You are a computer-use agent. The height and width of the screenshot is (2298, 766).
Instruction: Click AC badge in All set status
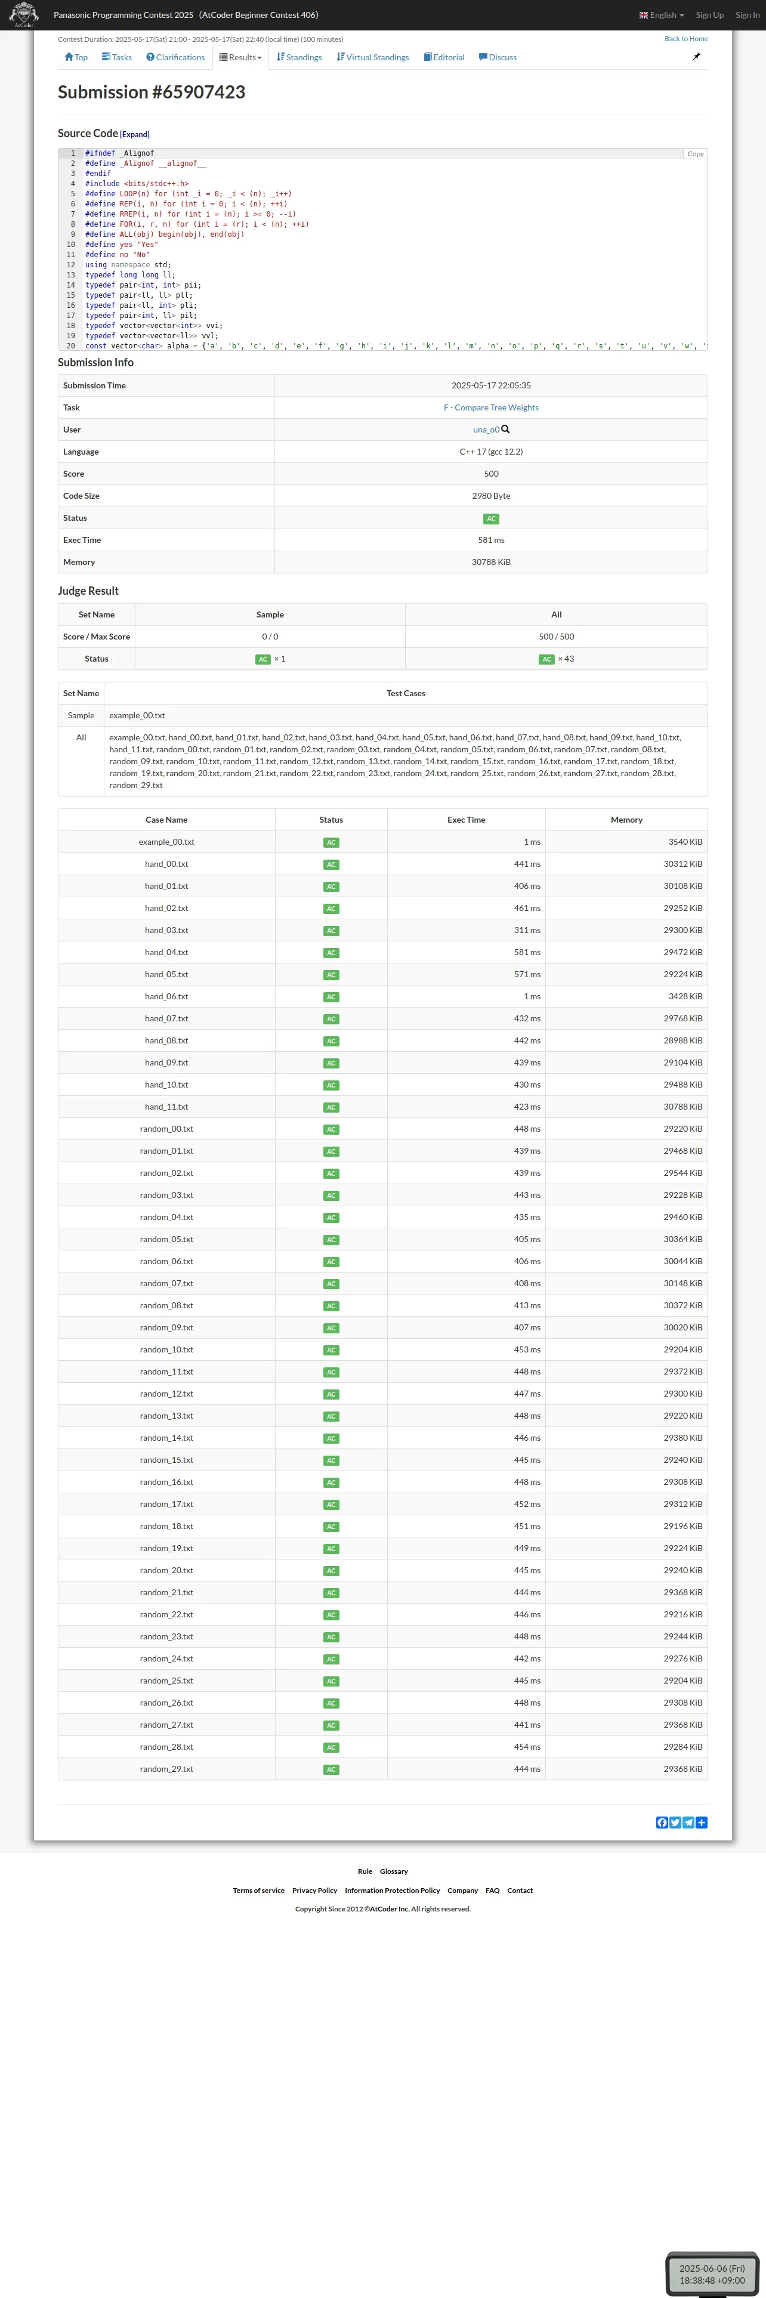coord(546,659)
